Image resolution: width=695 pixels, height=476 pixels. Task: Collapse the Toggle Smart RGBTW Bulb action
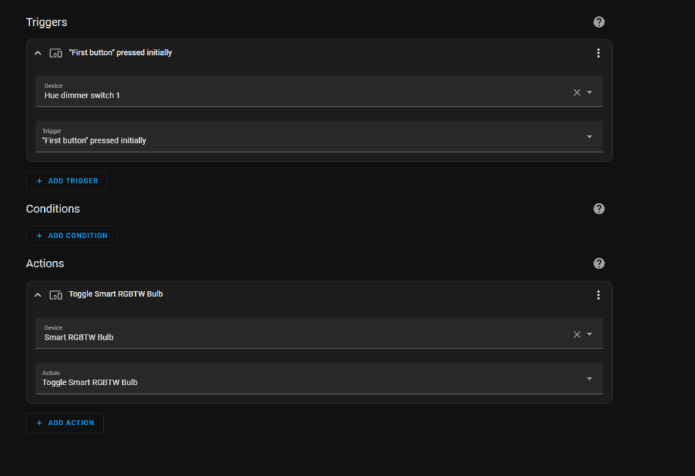point(38,295)
